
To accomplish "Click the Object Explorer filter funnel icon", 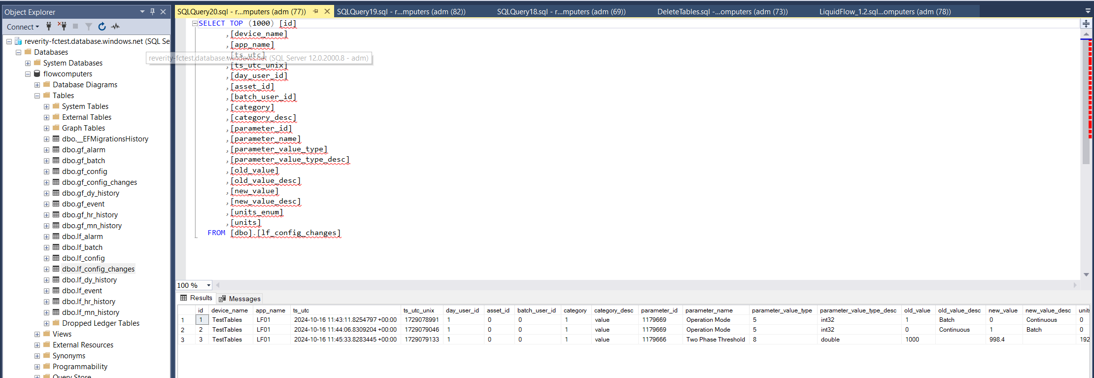I will pyautogui.click(x=89, y=27).
